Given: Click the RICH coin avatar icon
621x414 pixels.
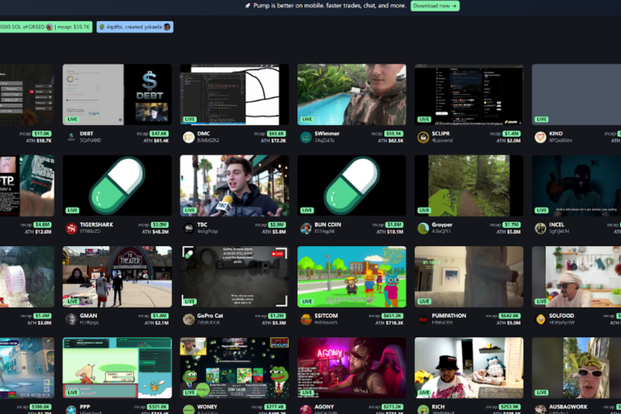Looking at the screenshot, I should click(x=423, y=409).
